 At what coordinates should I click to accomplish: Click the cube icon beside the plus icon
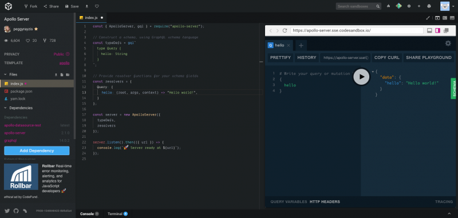(x=429, y=6)
